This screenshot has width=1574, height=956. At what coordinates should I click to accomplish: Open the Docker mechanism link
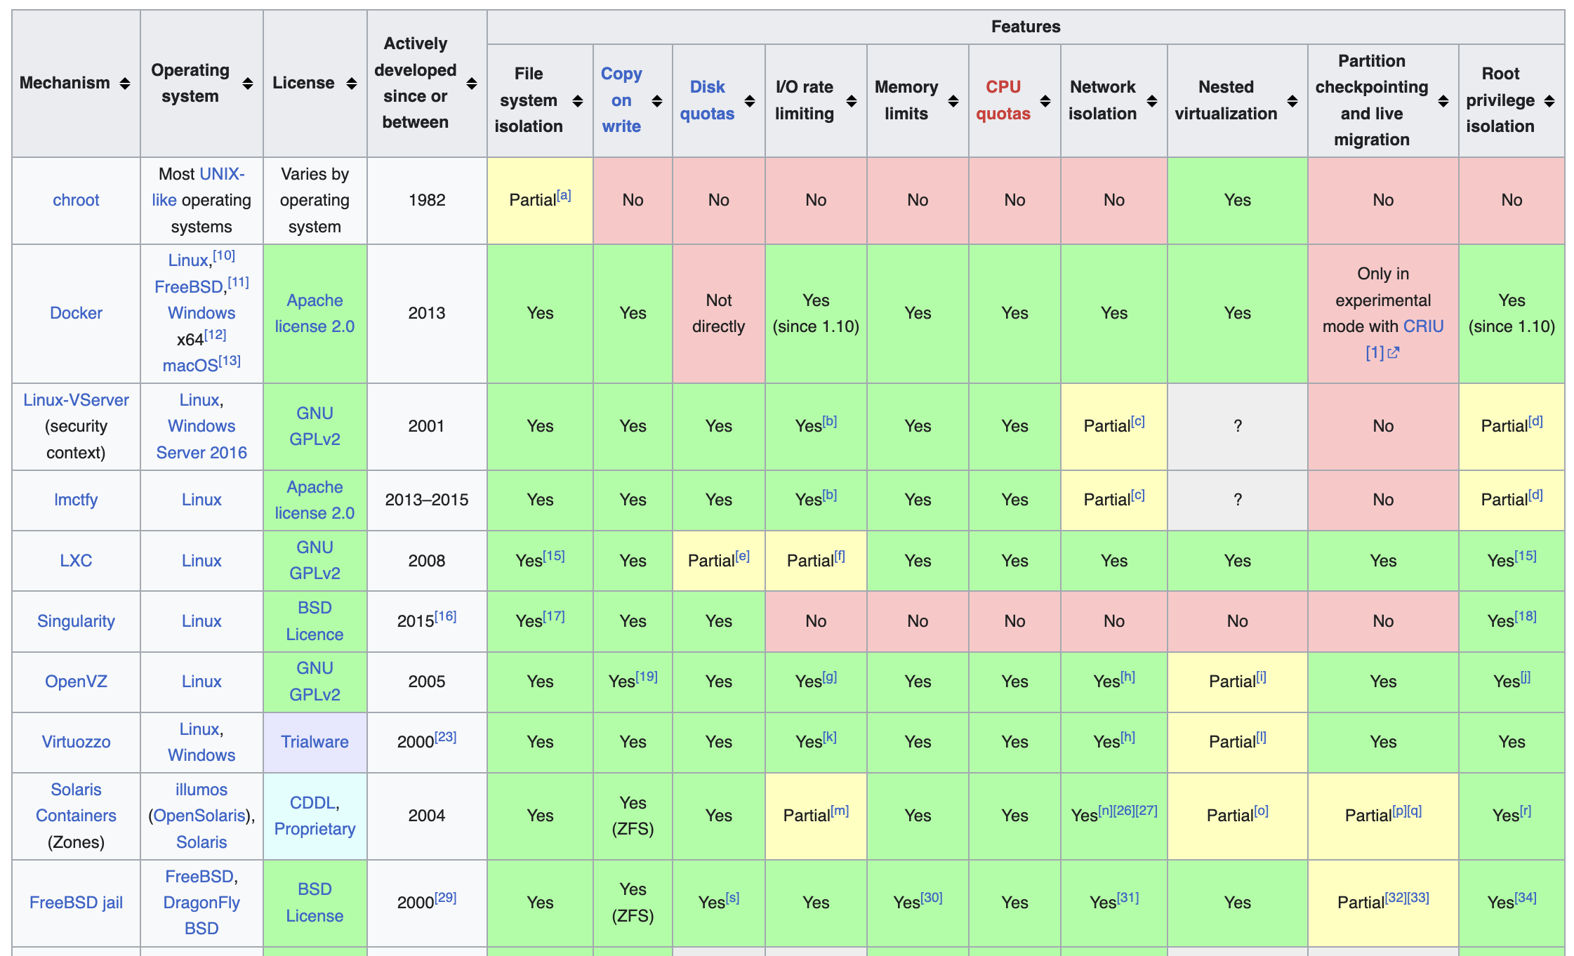coord(76,313)
